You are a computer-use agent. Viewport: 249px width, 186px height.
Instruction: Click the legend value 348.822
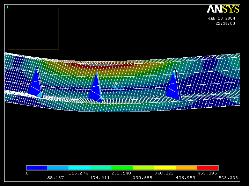(x=164, y=173)
